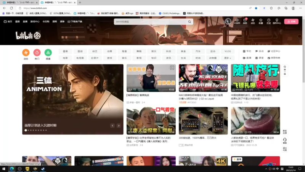Screen dimensions: 305x172
Task: Open the header 动态 fan icon
Action: [253, 21]
